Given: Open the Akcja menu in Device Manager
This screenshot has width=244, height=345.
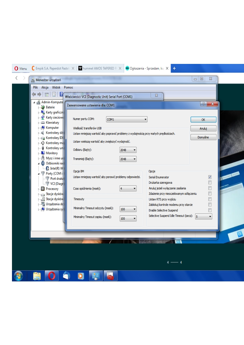Looking at the screenshot, I should coord(45,88).
